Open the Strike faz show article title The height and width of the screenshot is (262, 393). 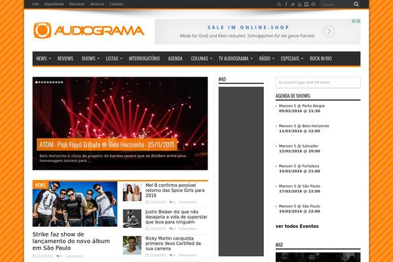coord(71,241)
